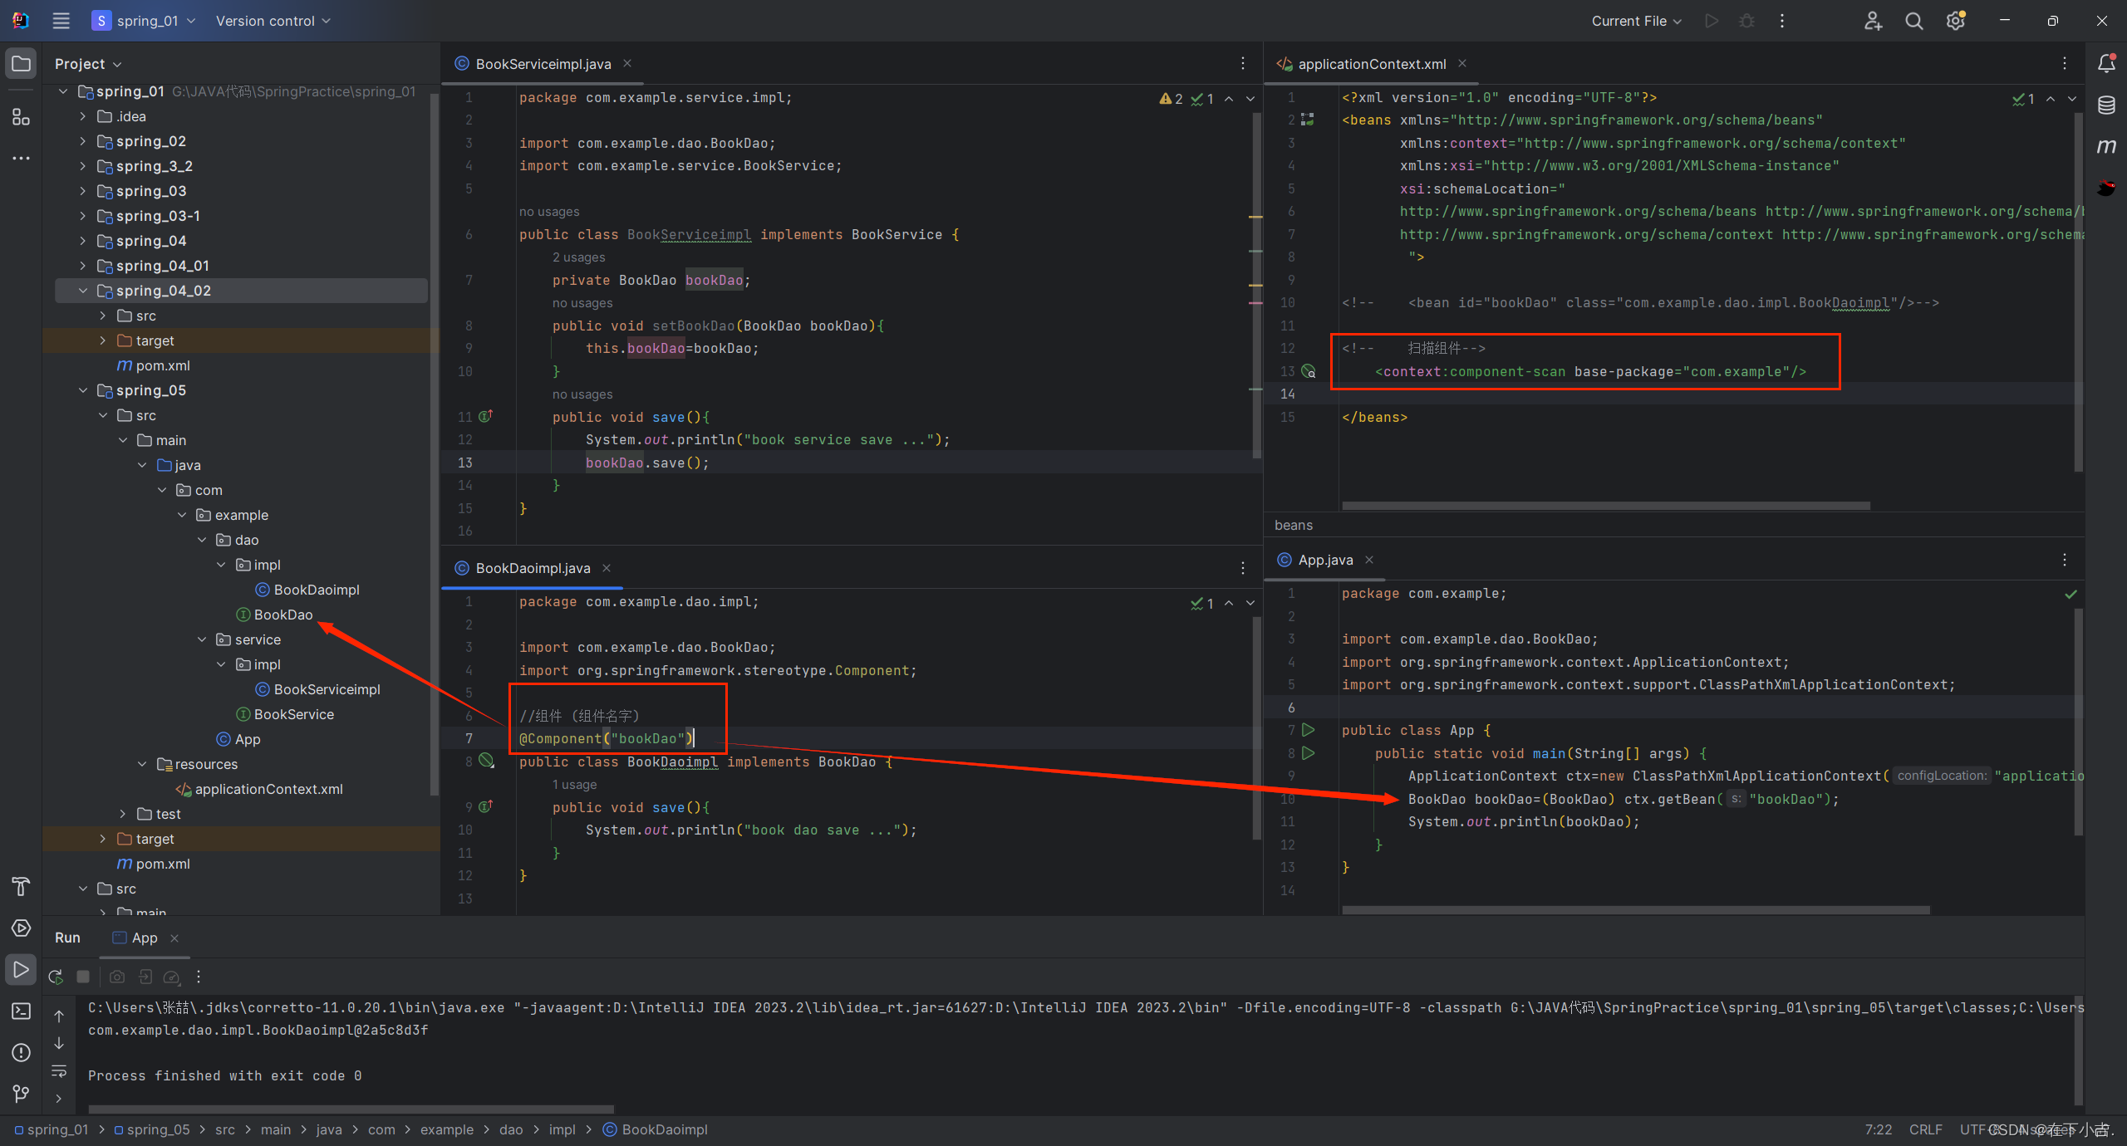The width and height of the screenshot is (2127, 1146).
Task: Open BookService interface in tree
Action: 294,714
